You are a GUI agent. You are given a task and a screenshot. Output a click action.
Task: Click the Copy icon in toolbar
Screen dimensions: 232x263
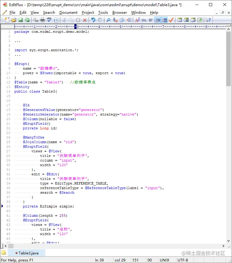tap(71, 20)
